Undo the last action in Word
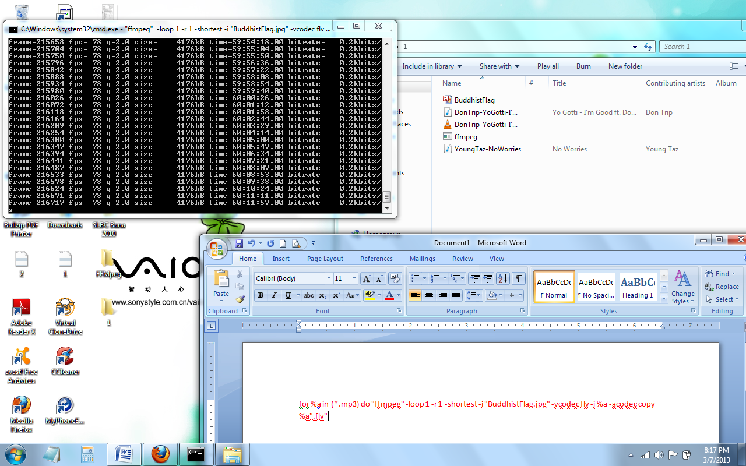Screen dimensions: 746x466 click(252, 243)
